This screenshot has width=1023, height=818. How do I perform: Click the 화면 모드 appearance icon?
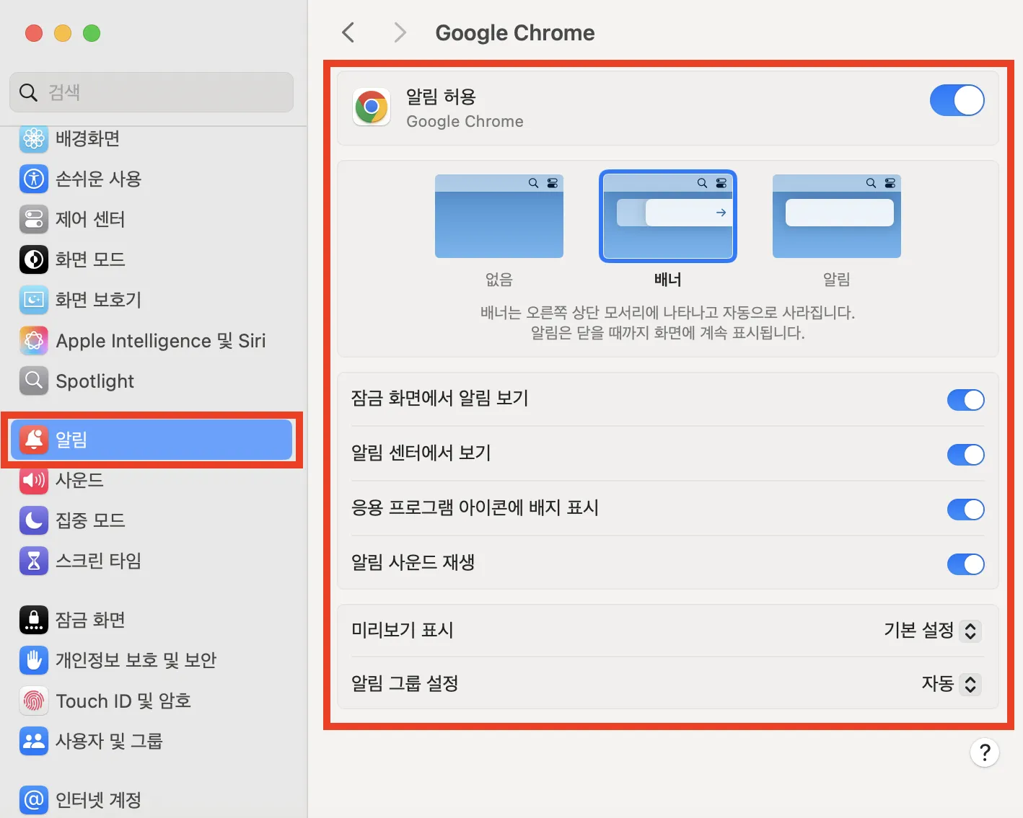point(34,259)
